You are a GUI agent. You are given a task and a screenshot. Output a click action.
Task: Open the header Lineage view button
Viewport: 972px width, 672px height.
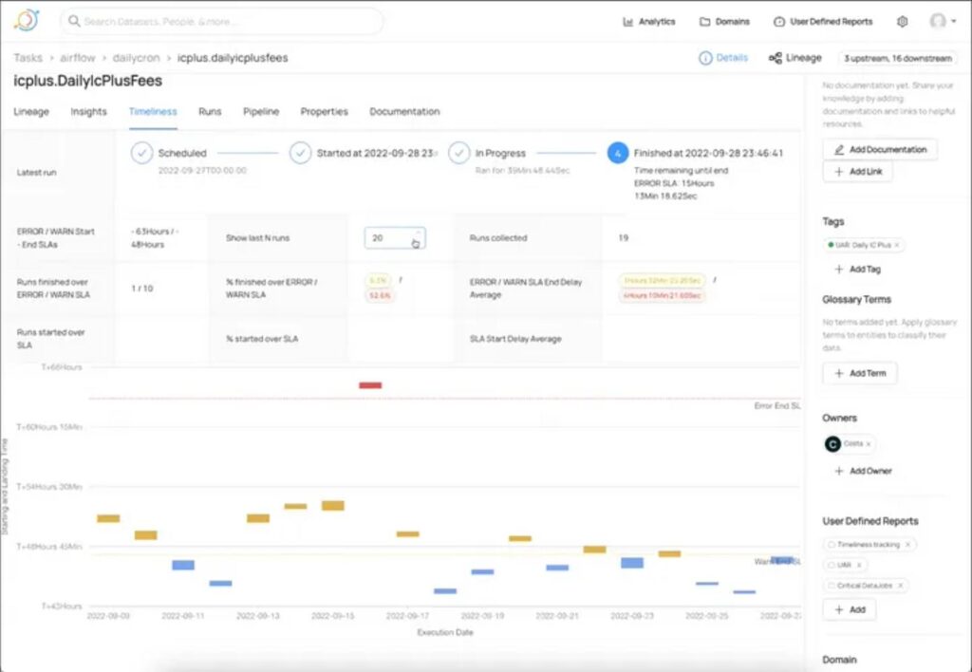click(794, 58)
